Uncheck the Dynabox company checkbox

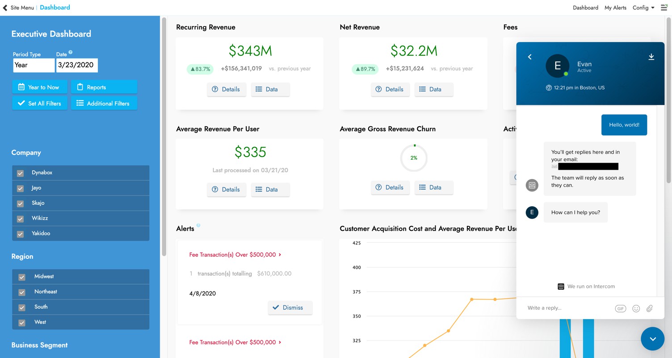tap(20, 173)
